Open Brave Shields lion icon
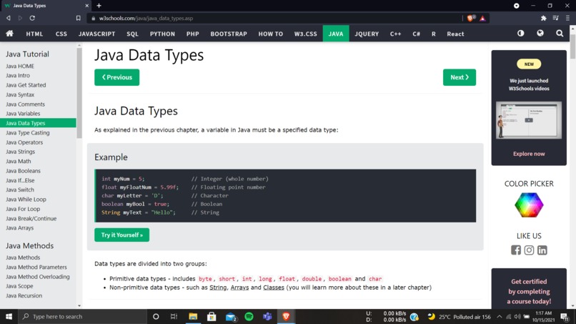Viewport: 576px width, 324px height. (470, 18)
